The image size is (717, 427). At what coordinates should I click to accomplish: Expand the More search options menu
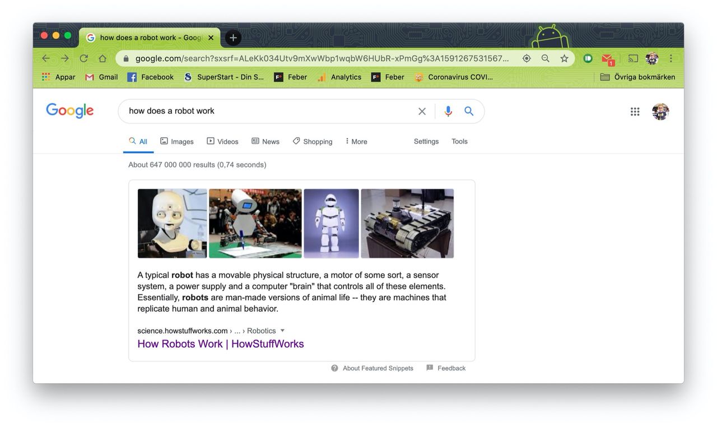(356, 141)
